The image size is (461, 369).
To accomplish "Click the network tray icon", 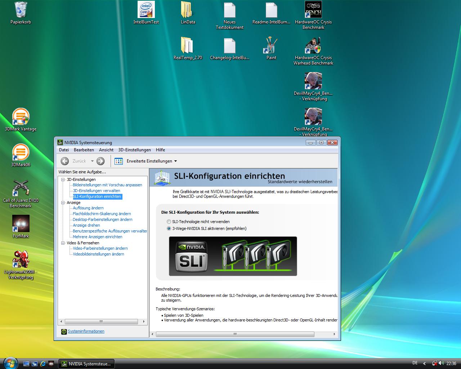I will tap(435, 363).
